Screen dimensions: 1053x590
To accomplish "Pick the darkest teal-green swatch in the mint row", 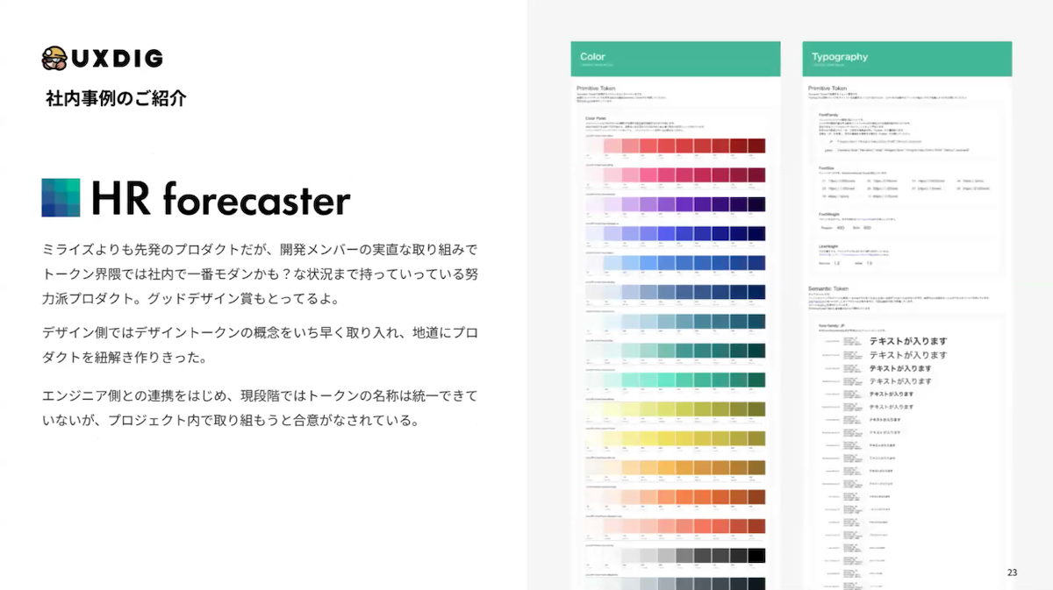I will [x=756, y=380].
